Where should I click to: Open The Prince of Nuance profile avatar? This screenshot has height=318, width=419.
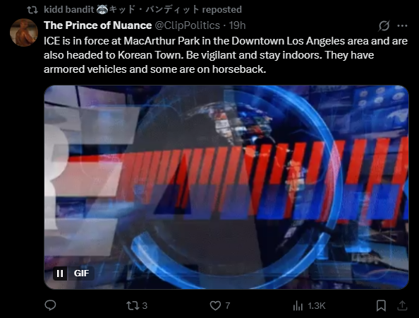24,33
